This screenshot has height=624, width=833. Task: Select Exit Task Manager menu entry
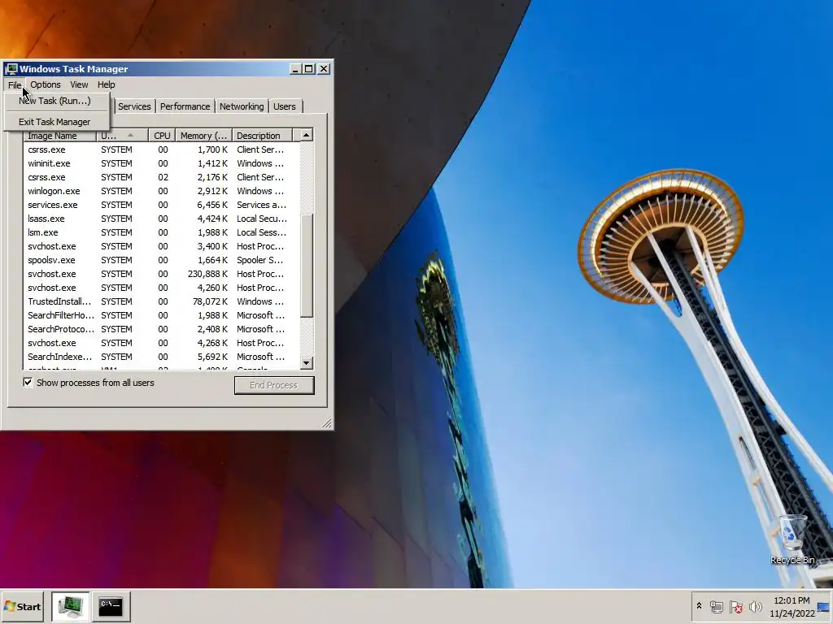click(55, 122)
